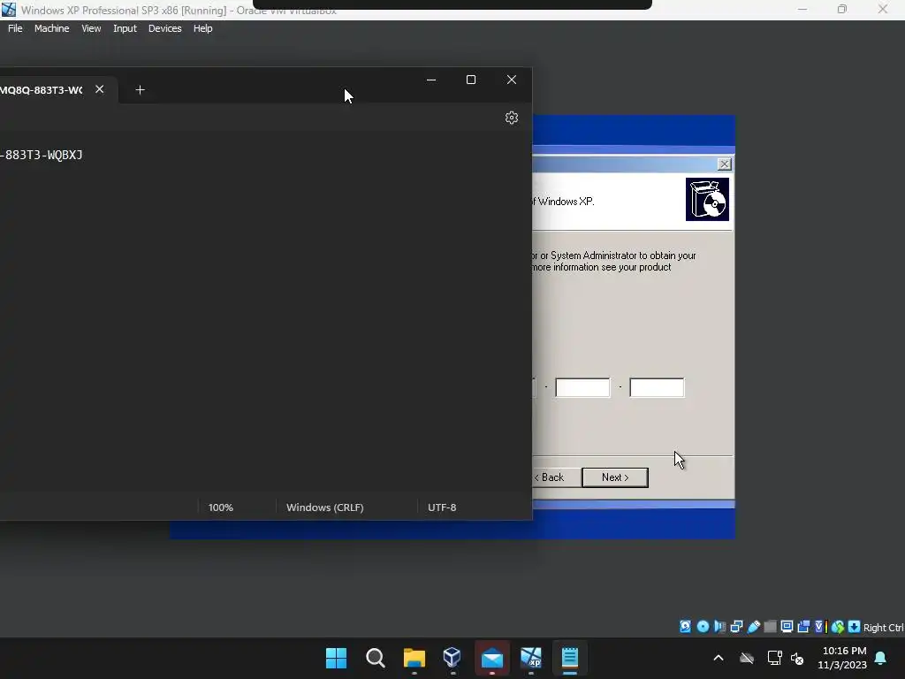Add a new Notepad tab
Viewport: 905px width, 679px height.
pos(140,90)
